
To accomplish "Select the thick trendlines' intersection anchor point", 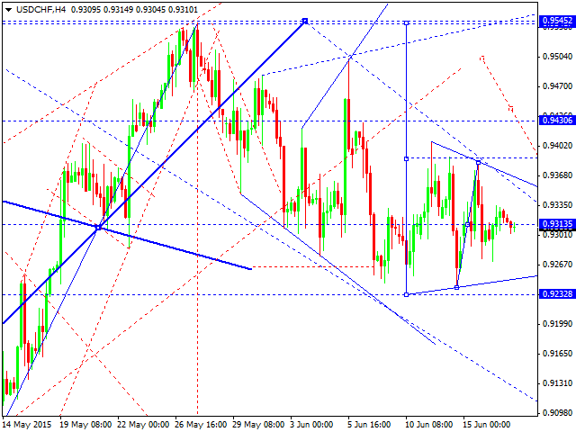I will point(98,228).
